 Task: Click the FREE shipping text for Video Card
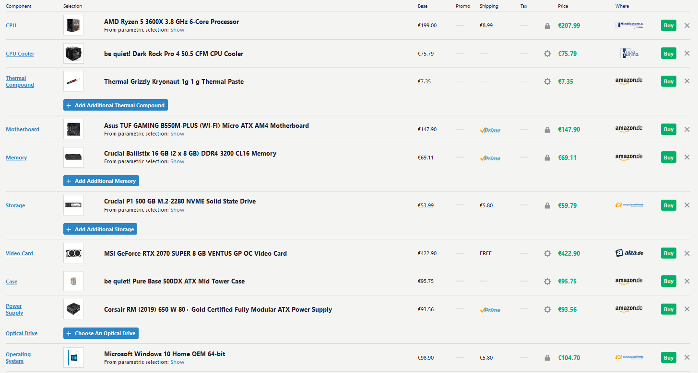(x=485, y=253)
